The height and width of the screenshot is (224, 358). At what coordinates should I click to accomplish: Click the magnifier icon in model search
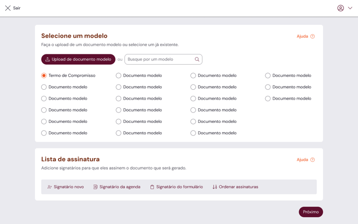(197, 59)
